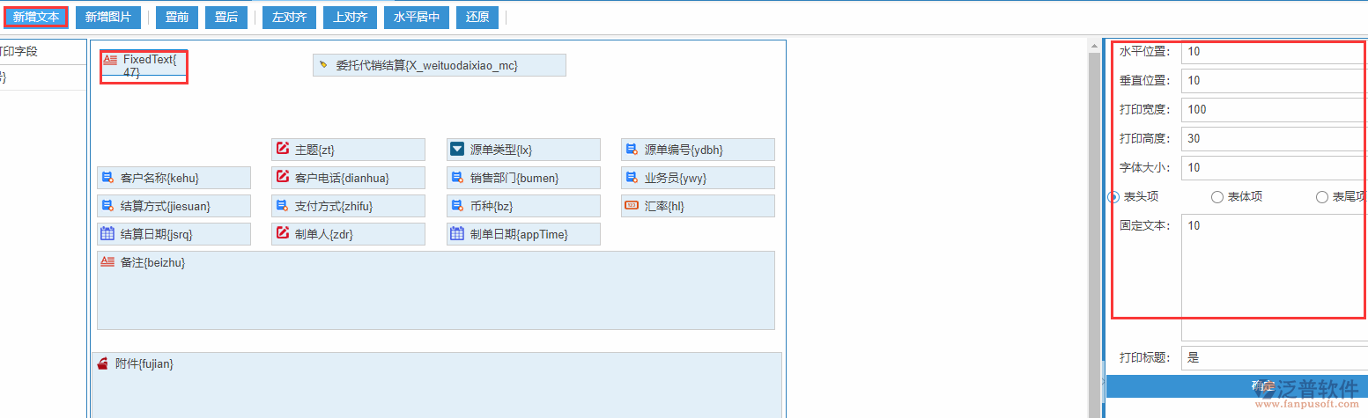The height and width of the screenshot is (418, 1368).
Task: Click the tag icon beside 委托代销结算 title
Action: click(x=323, y=65)
